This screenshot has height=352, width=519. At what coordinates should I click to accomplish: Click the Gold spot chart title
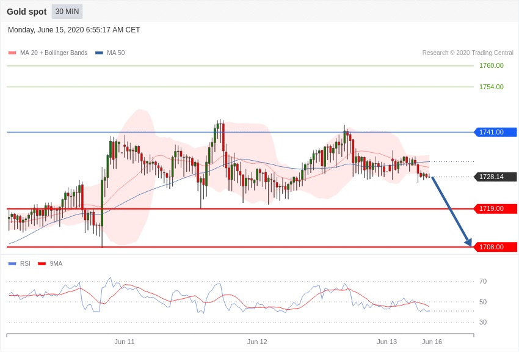point(27,12)
